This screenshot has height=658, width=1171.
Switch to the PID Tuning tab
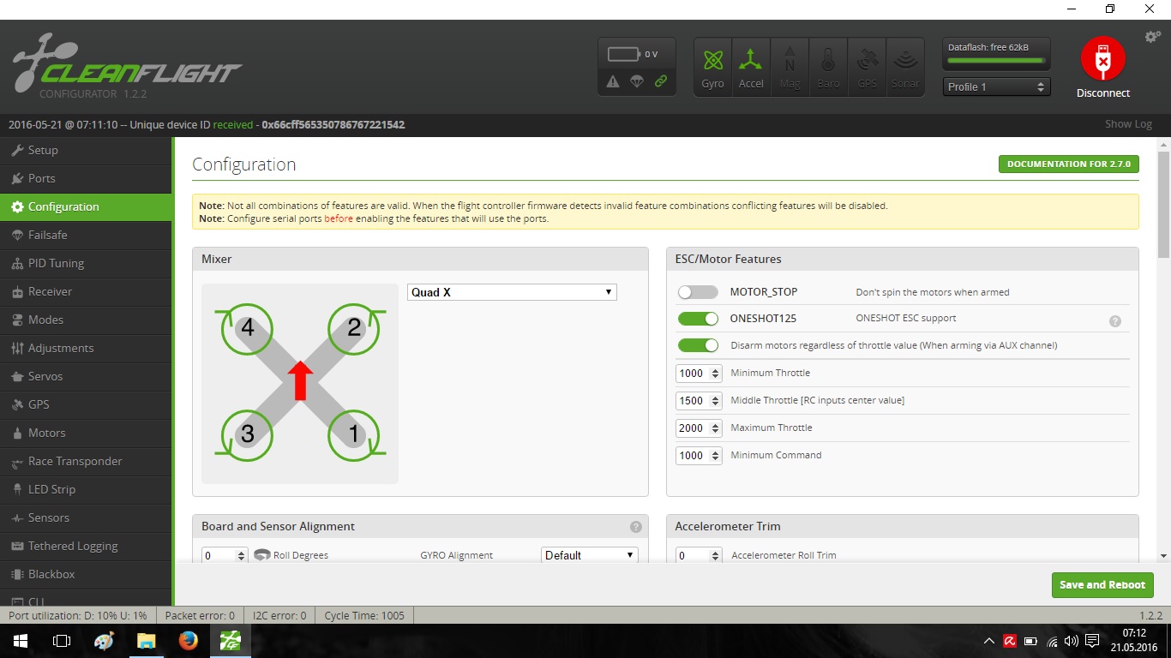[56, 263]
